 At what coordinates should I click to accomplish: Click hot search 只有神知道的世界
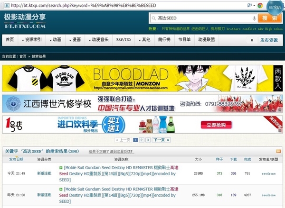tap(175, 29)
